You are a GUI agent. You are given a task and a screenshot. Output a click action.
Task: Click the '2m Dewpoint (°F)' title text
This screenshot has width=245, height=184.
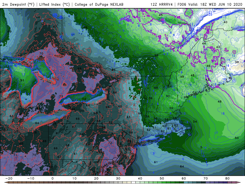[x=18, y=4]
